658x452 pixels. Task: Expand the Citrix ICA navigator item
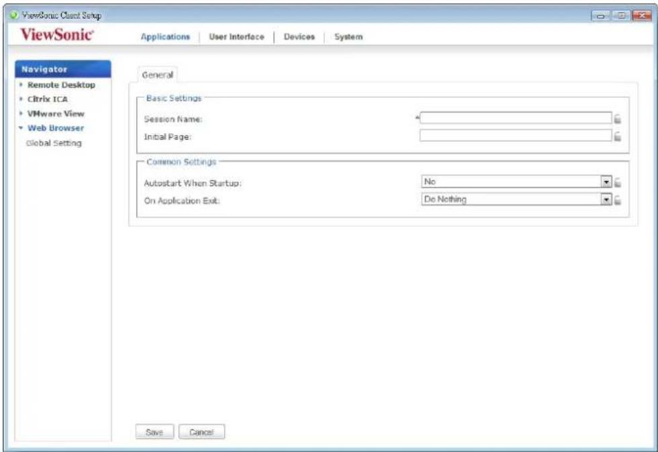click(x=48, y=99)
